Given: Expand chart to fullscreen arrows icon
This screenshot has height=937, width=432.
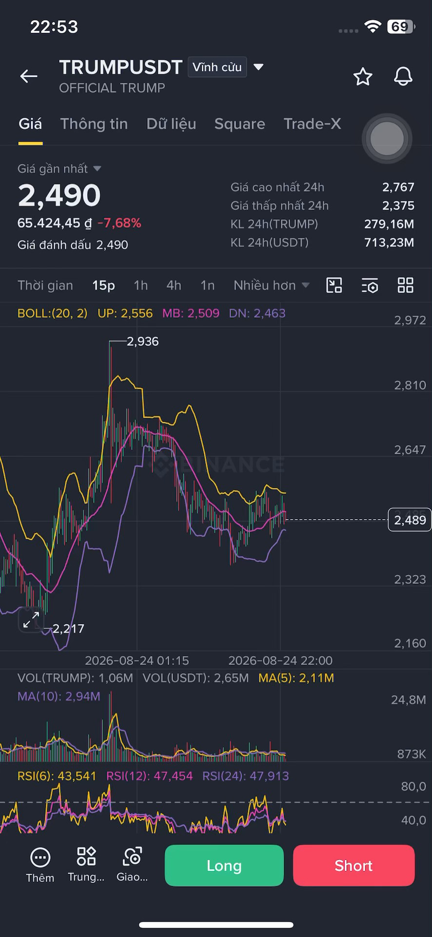Looking at the screenshot, I should [x=31, y=620].
